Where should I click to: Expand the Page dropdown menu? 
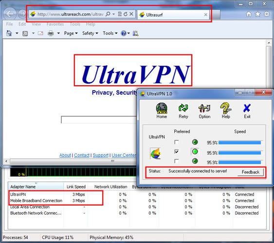point(71,33)
